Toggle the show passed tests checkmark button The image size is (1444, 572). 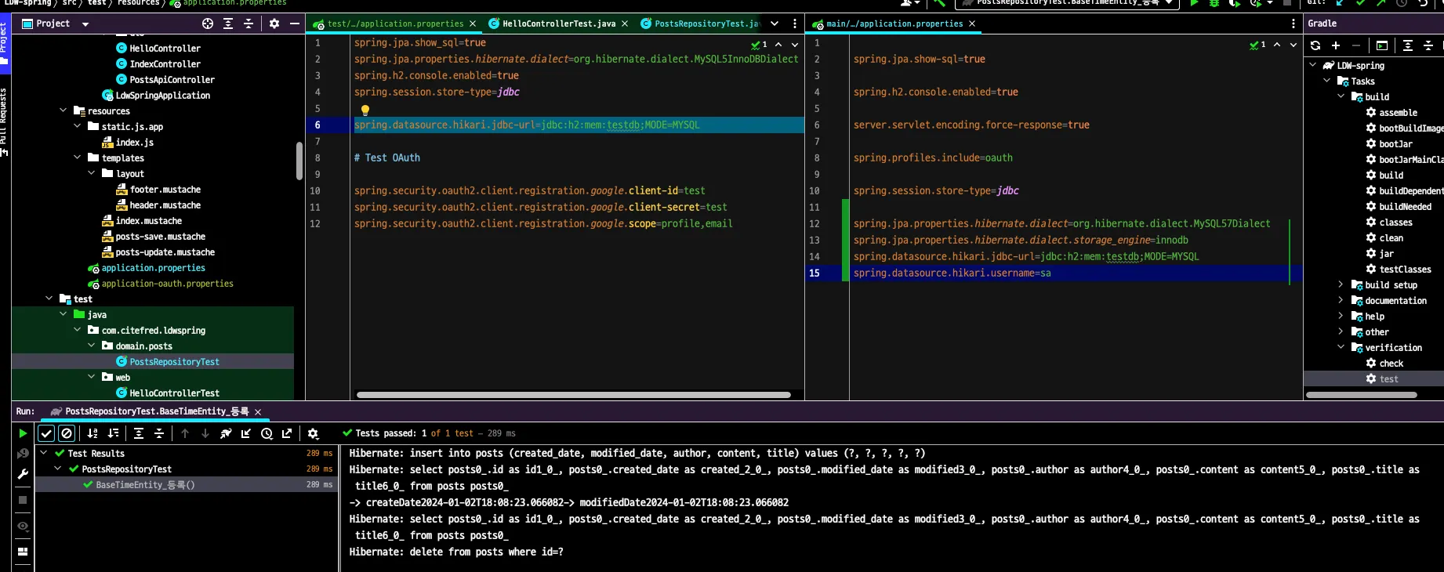(46, 433)
